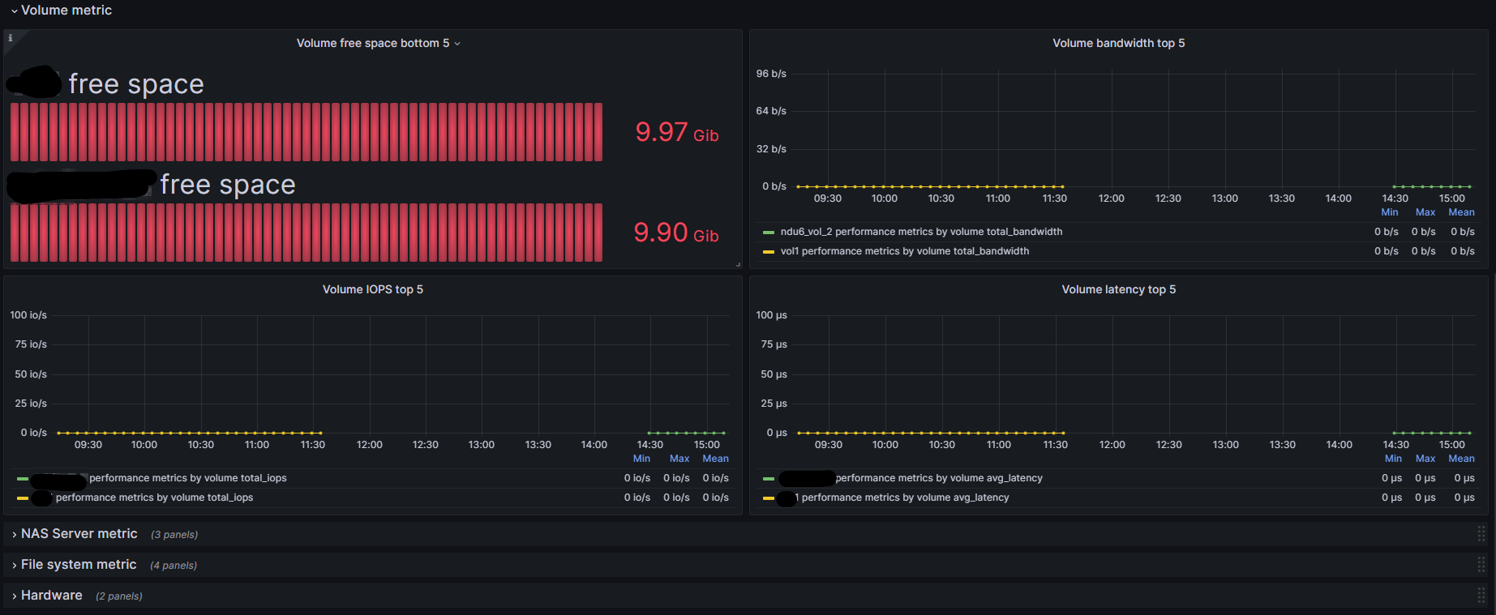The image size is (1496, 615).
Task: Click the info icon on free space panel
Action: 11,38
